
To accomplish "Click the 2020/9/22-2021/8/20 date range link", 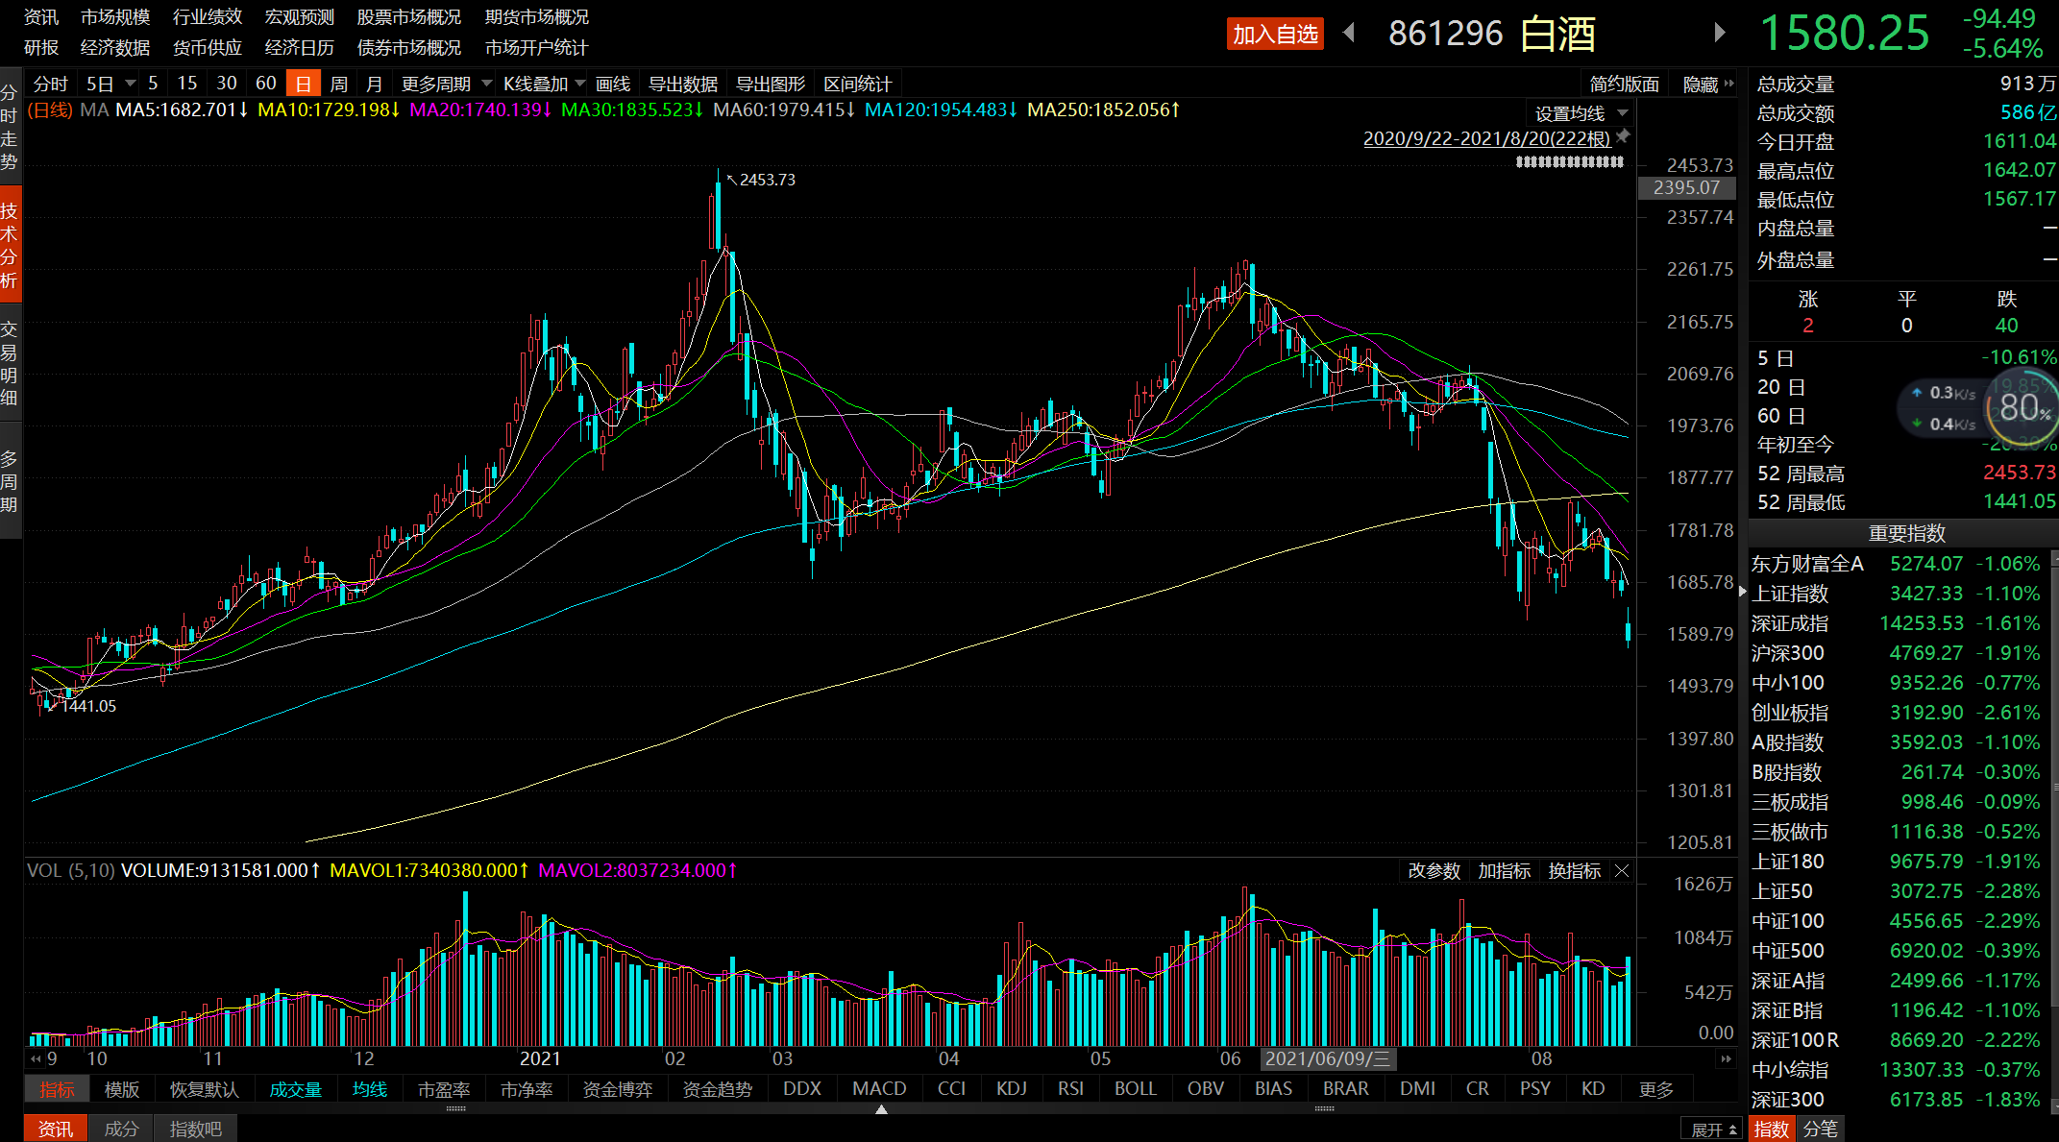I will [x=1487, y=137].
